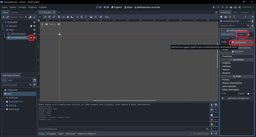The image size is (256, 137).
Task: Click the AnimatedSprite2D warning triangle icon
Action: 31,38
